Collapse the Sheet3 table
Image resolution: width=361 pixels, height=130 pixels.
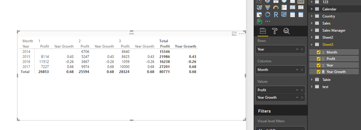click(312, 45)
